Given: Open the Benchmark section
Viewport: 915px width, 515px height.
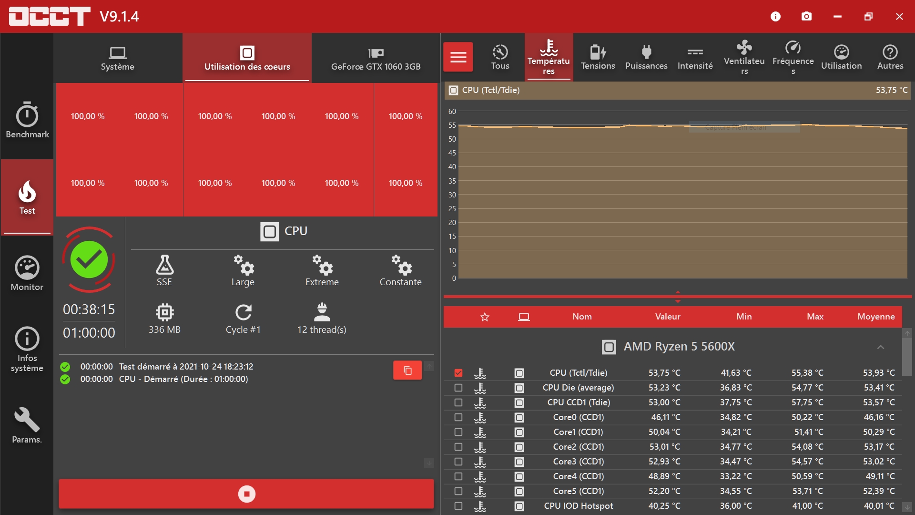Looking at the screenshot, I should 27,120.
